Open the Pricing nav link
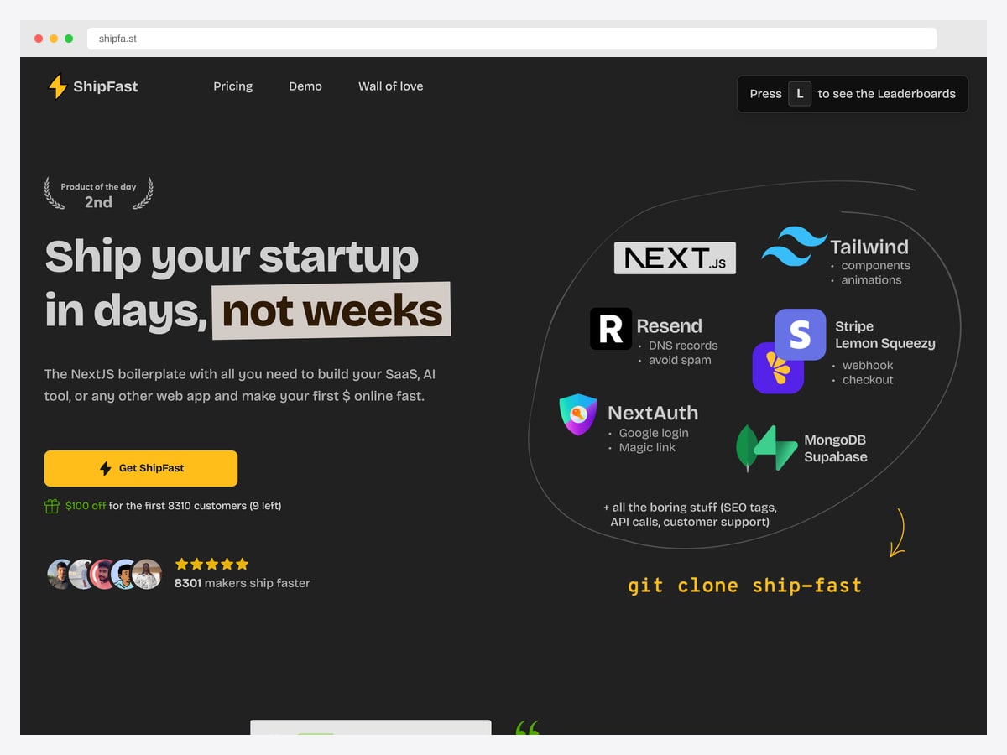Viewport: 1007px width, 755px height. [232, 86]
